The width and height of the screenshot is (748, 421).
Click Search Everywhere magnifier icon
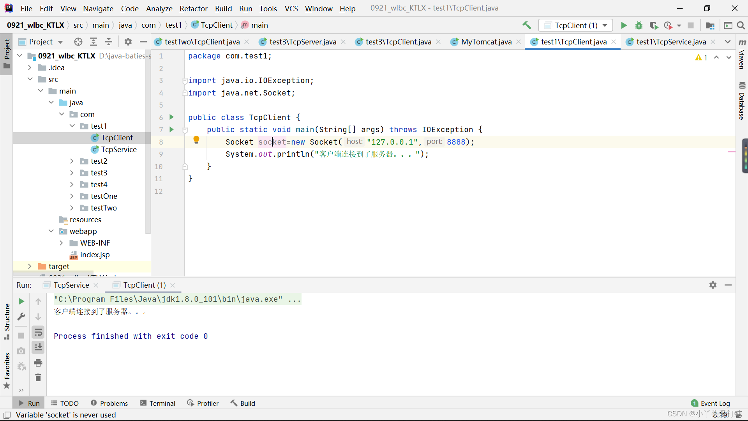pyautogui.click(x=741, y=25)
